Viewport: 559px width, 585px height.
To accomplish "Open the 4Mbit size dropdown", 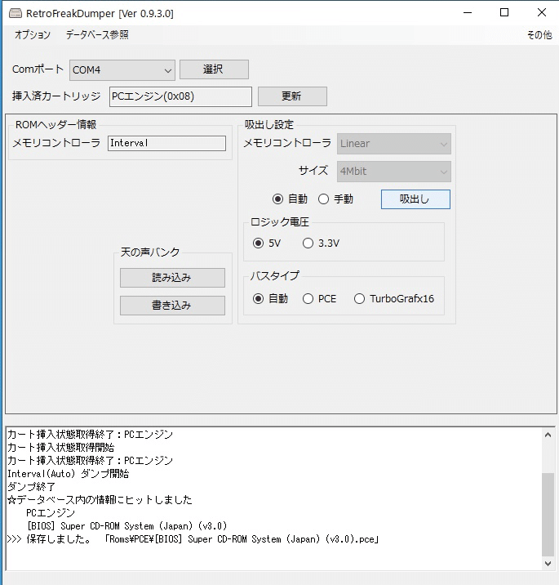I will (394, 172).
